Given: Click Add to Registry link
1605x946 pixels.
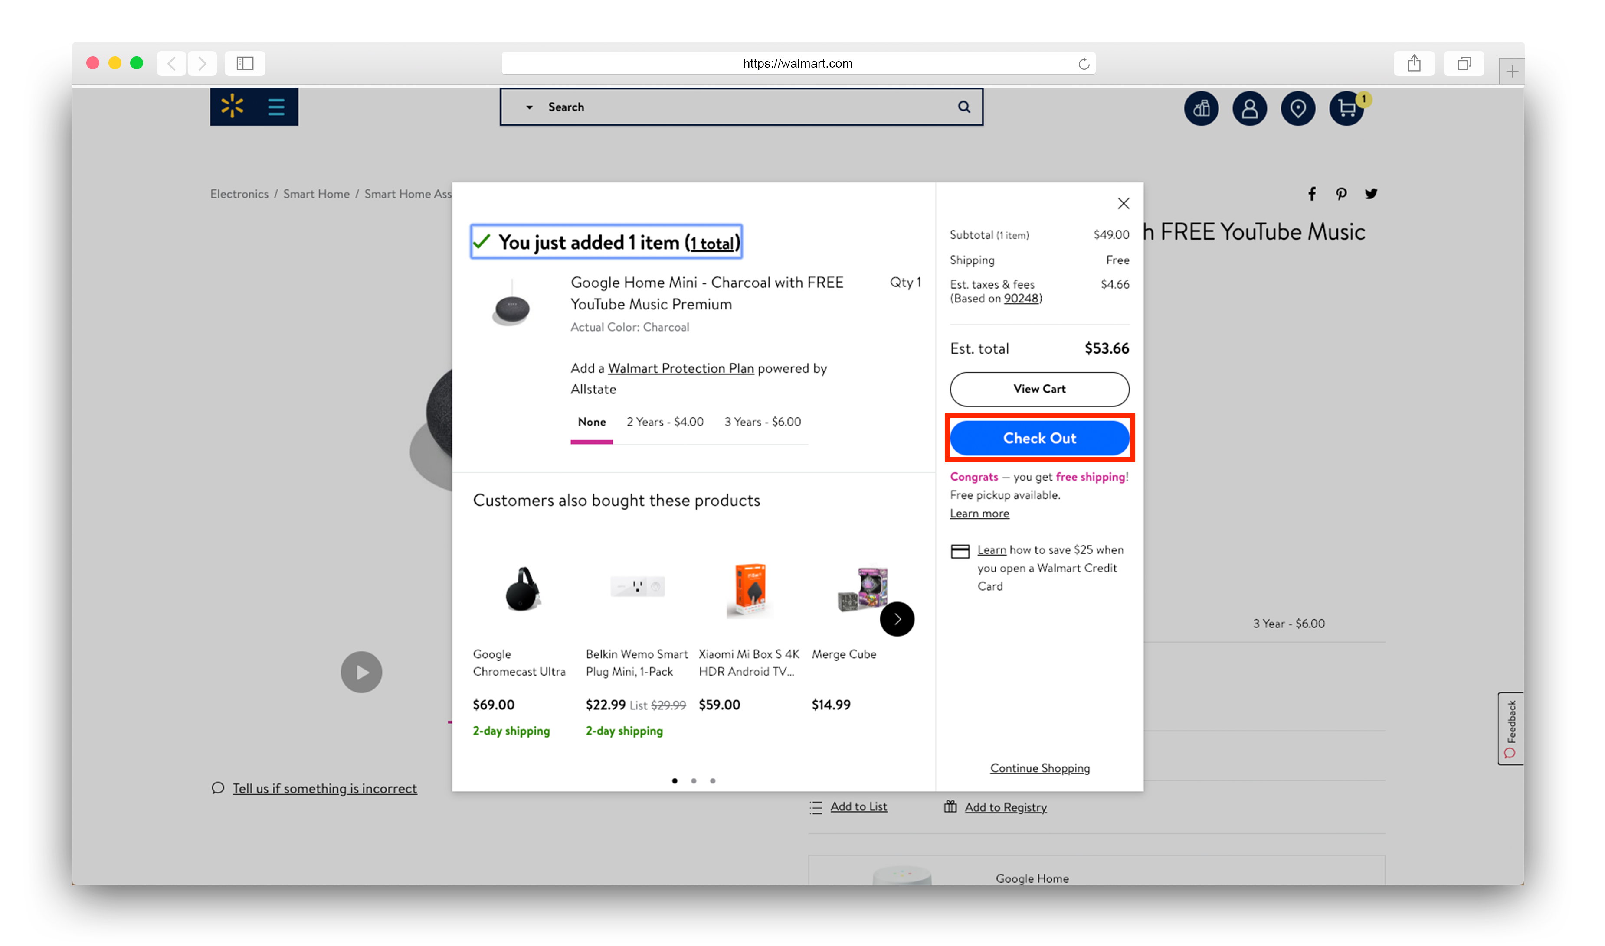Looking at the screenshot, I should (x=1006, y=807).
